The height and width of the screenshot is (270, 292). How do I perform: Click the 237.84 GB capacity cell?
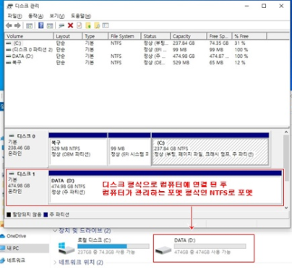pyautogui.click(x=184, y=43)
